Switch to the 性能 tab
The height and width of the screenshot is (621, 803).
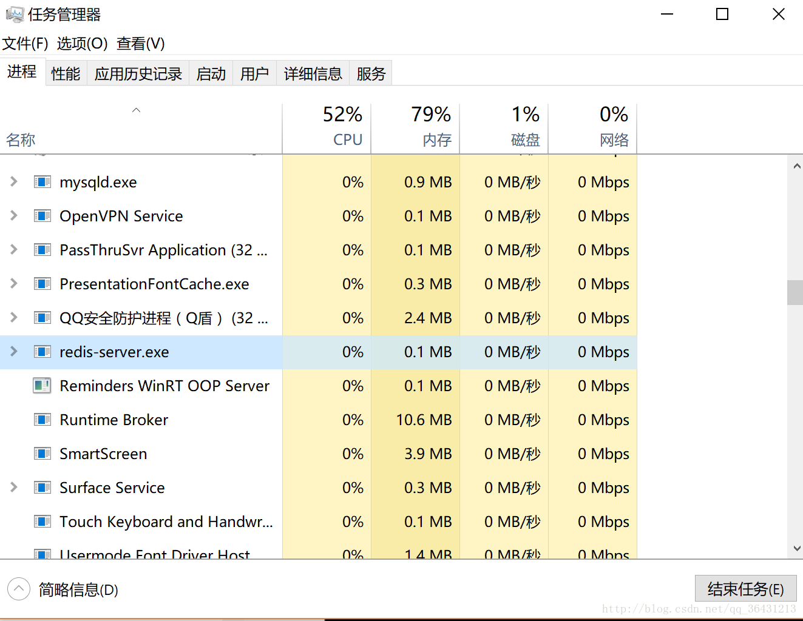point(66,74)
